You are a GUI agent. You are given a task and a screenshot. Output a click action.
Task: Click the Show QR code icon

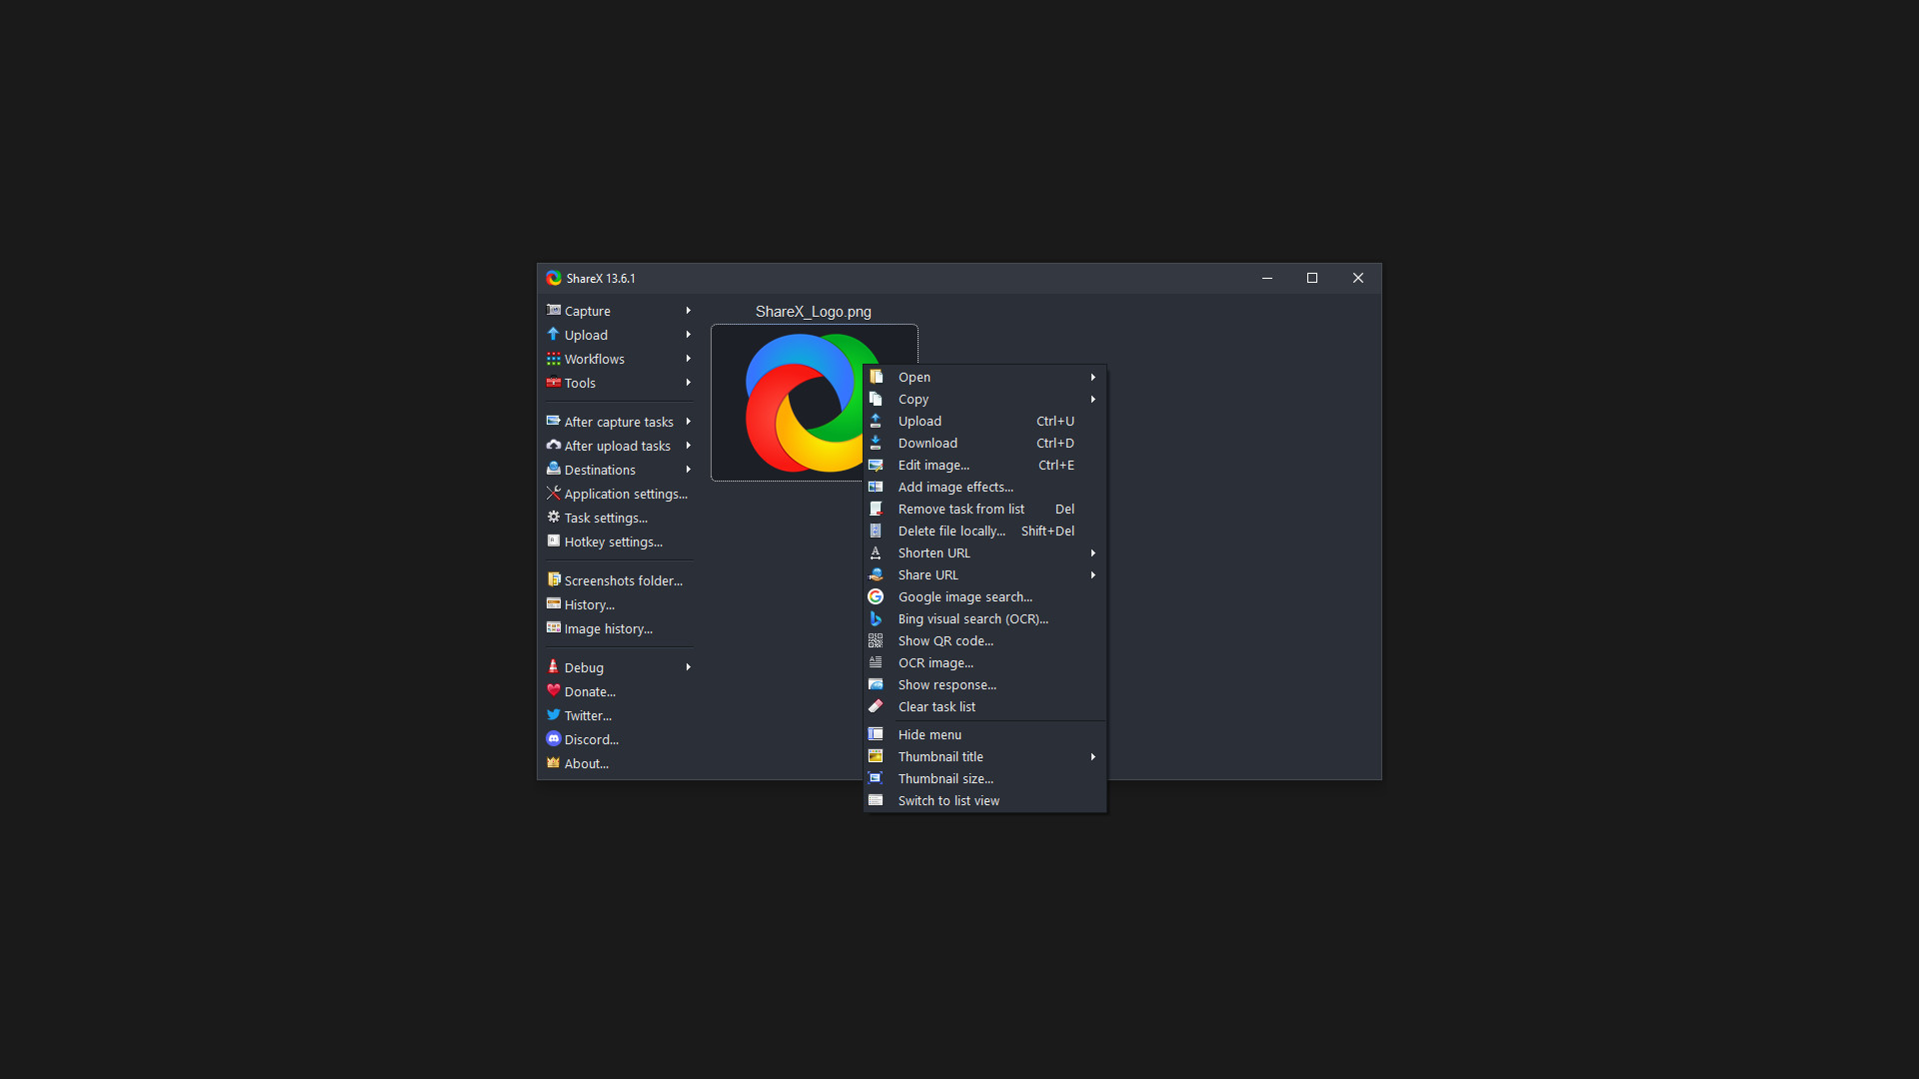pyautogui.click(x=876, y=640)
